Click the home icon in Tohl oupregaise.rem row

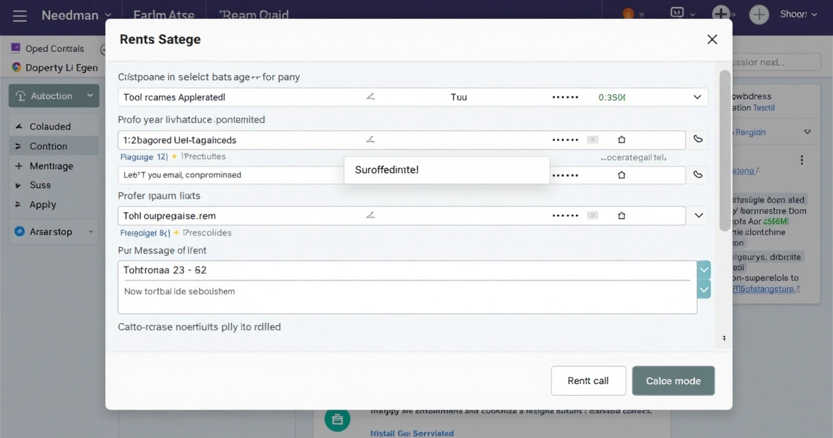[621, 216]
